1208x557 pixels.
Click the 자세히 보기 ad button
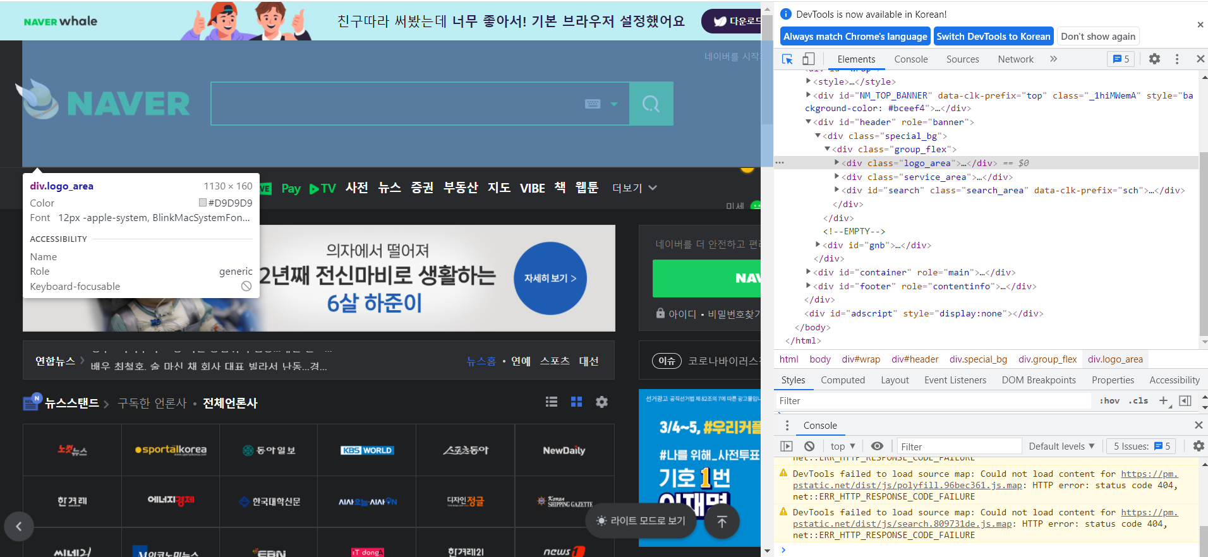click(x=550, y=278)
